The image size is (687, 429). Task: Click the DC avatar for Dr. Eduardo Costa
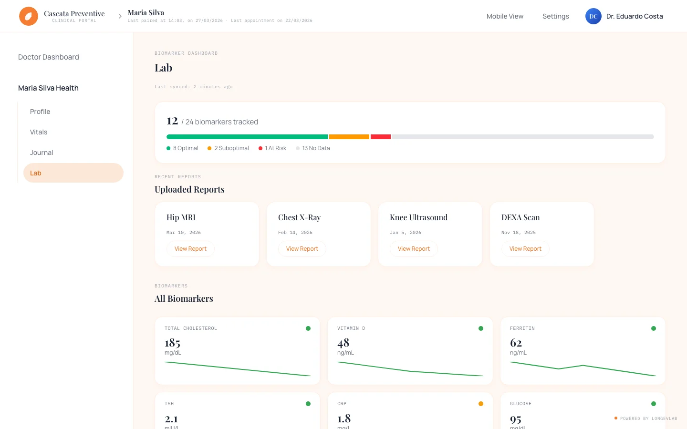tap(593, 16)
